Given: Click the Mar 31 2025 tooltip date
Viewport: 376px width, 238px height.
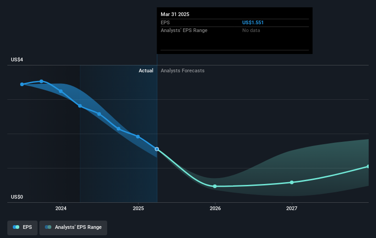Looking at the screenshot, I should click(175, 14).
